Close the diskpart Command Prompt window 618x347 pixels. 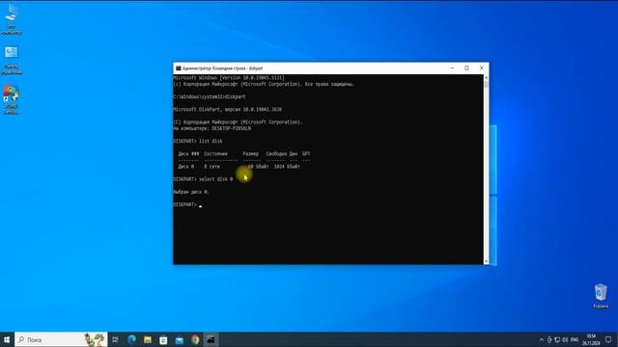(x=482, y=68)
